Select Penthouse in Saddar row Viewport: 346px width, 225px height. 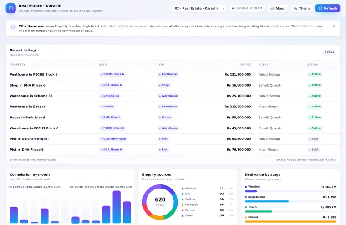click(x=173, y=107)
